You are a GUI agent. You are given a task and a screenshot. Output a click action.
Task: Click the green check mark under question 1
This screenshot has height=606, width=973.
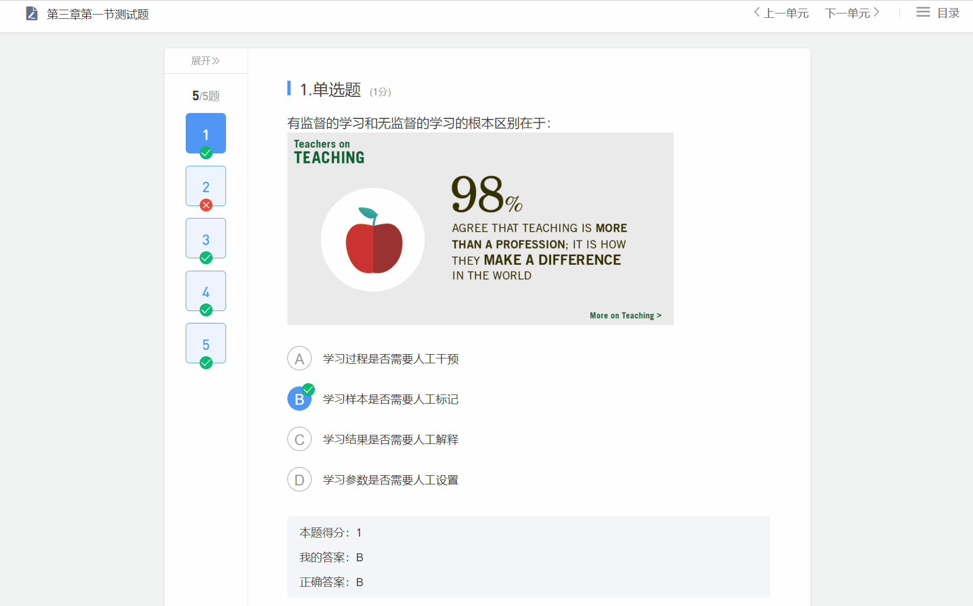pos(206,153)
